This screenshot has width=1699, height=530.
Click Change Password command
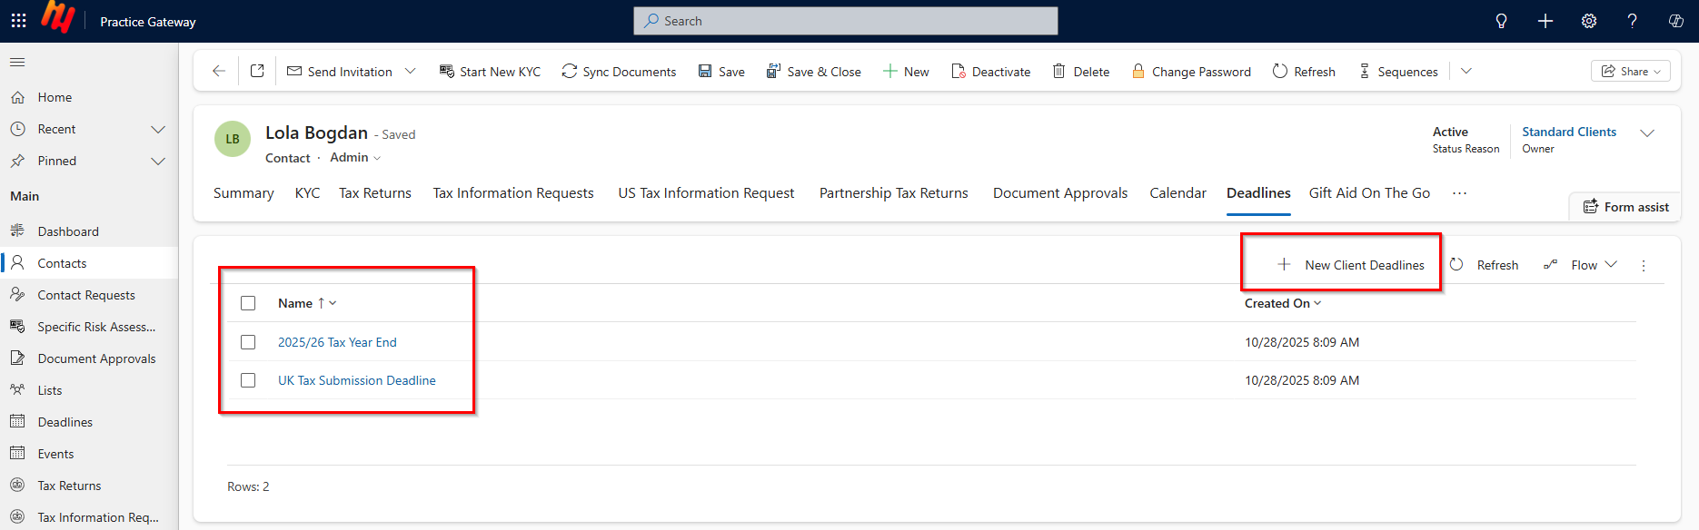coord(1191,72)
